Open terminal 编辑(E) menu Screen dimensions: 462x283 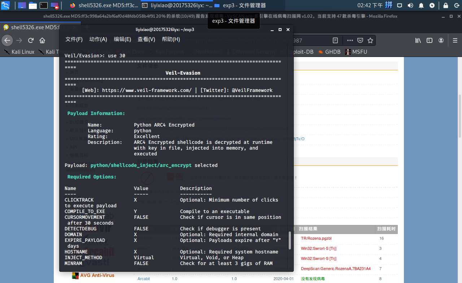pyautogui.click(x=122, y=39)
